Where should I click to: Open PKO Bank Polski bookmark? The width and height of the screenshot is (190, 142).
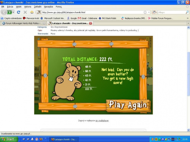108,18
